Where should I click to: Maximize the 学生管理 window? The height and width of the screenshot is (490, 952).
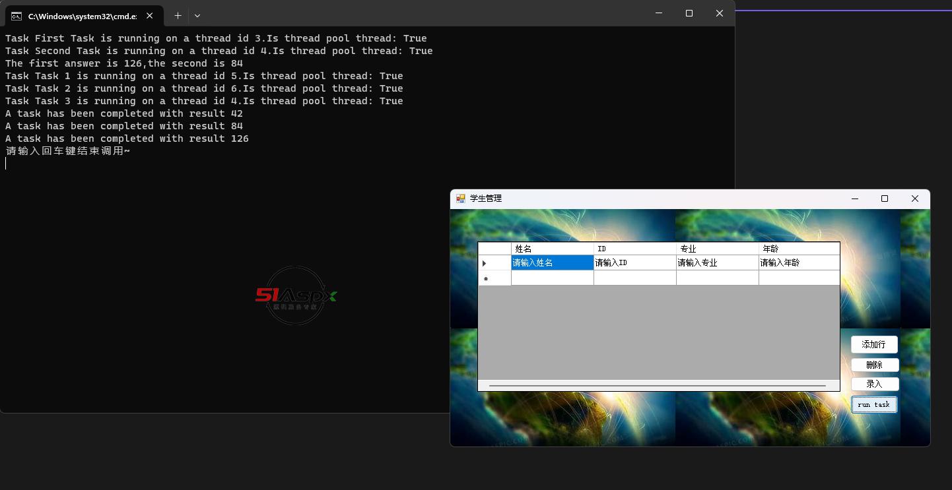[x=885, y=199]
